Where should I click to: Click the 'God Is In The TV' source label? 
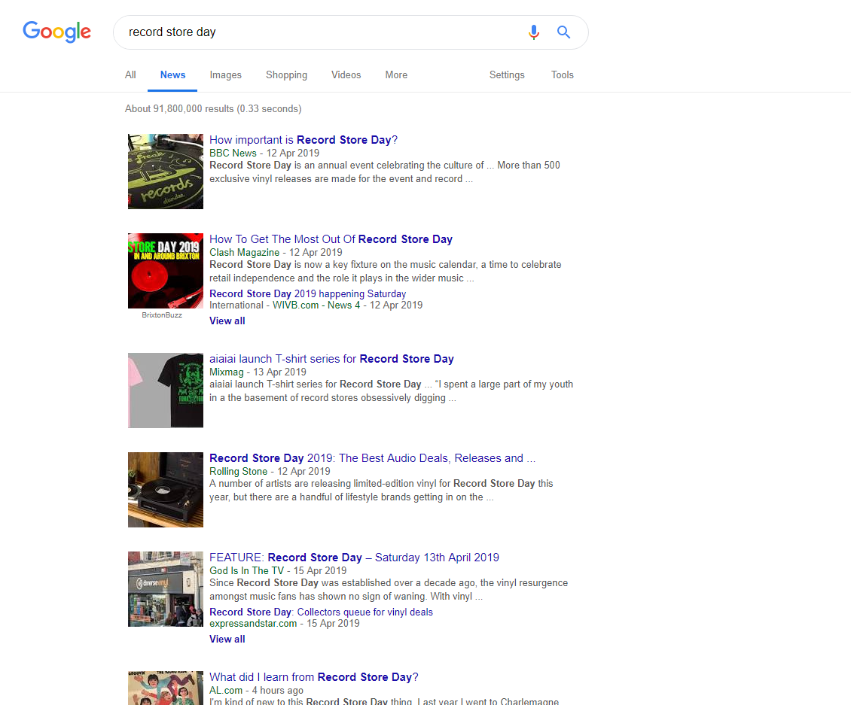(x=246, y=570)
